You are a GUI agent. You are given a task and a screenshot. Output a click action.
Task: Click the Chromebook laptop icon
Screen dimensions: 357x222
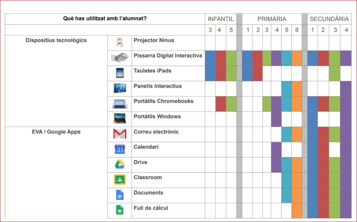120,104
